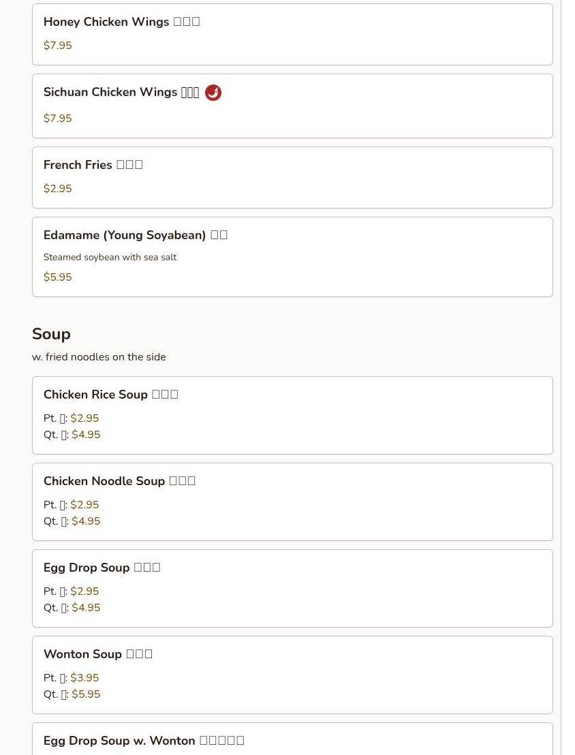The width and height of the screenshot is (575, 755).
Task: Click 'Steamed soybean with sea salt' description
Action: click(x=110, y=257)
